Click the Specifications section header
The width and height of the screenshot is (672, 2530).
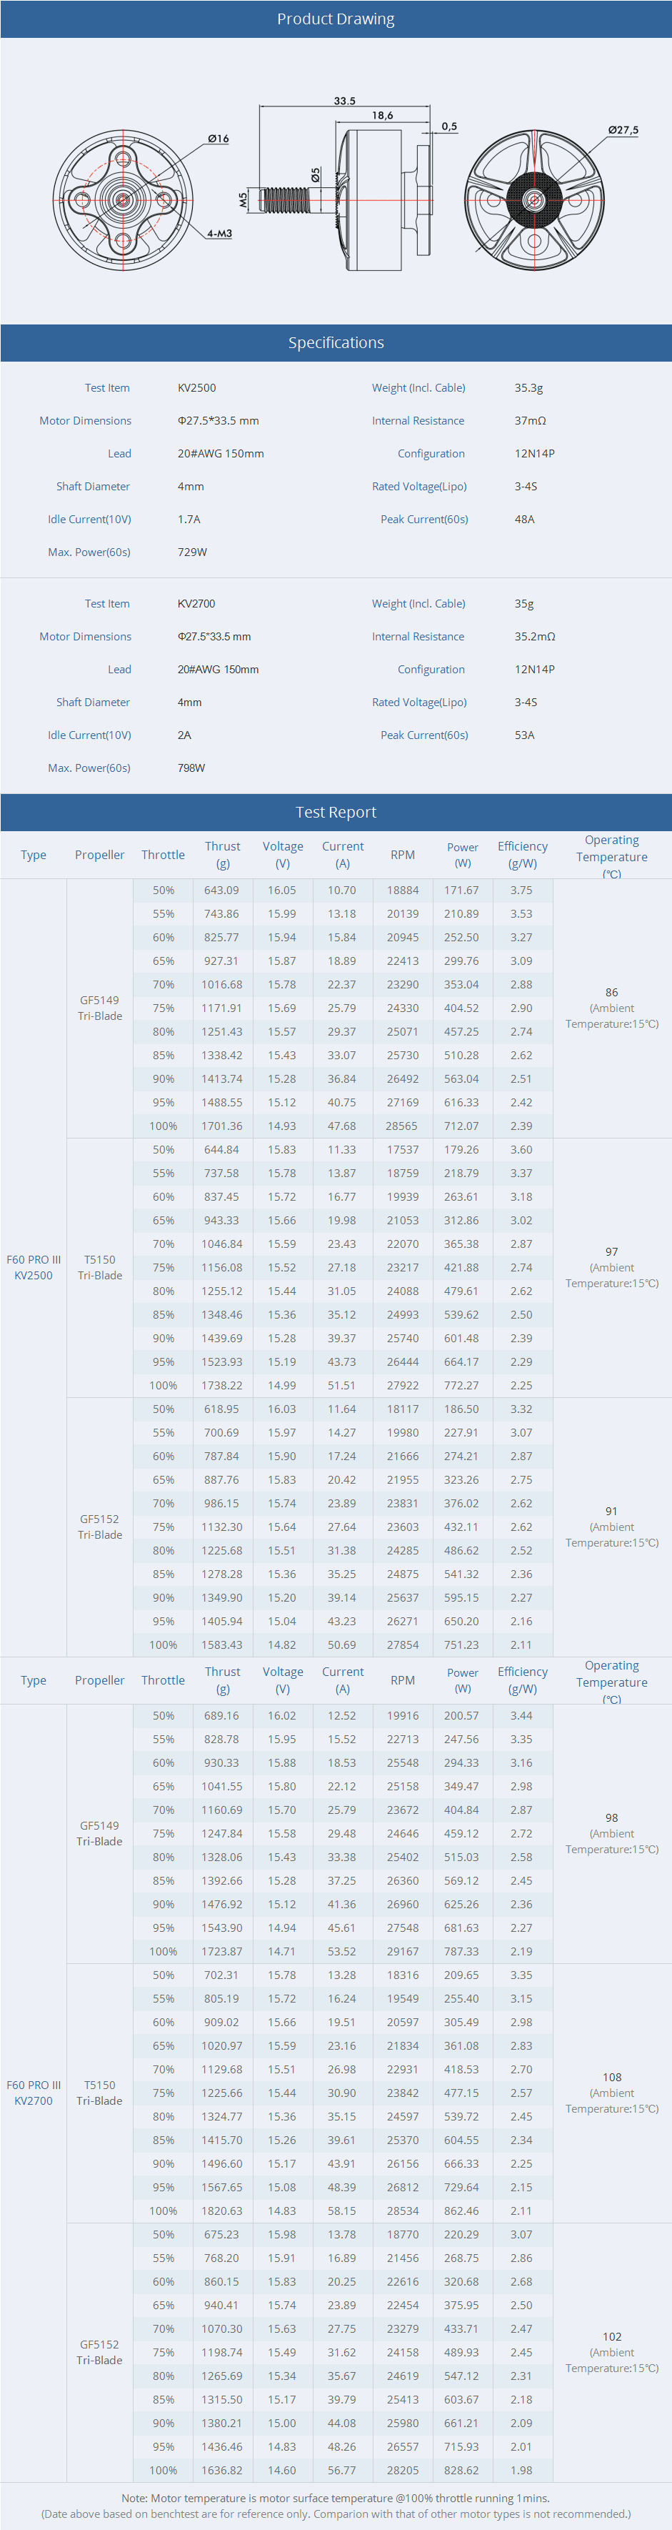click(336, 343)
